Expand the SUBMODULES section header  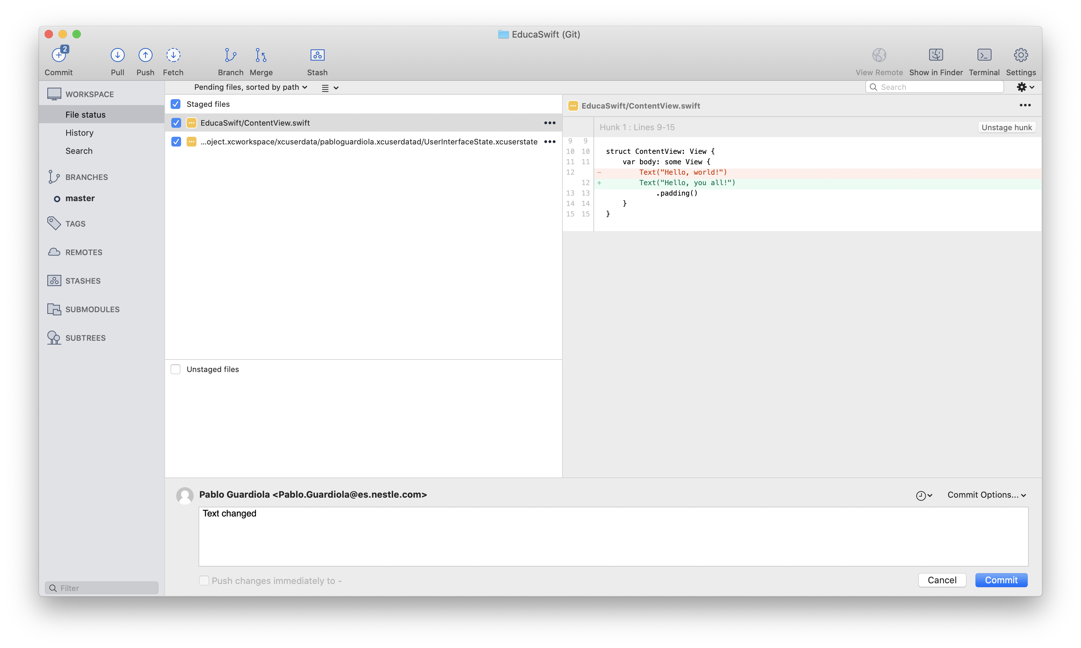pos(92,309)
